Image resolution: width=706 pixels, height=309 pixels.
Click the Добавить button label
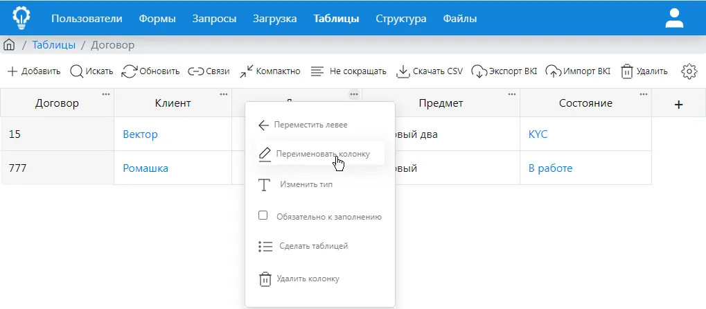pos(41,71)
